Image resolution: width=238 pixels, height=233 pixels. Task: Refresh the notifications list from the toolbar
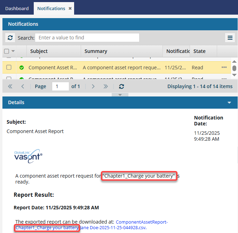(10, 38)
